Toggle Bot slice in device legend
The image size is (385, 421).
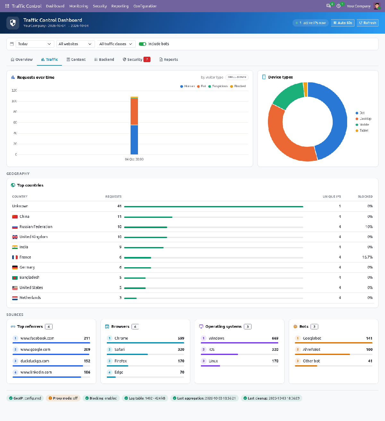coord(360,113)
